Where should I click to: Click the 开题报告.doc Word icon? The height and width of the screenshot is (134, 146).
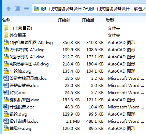point(6,107)
